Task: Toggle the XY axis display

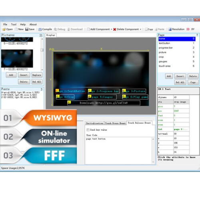Action: click(193, 29)
